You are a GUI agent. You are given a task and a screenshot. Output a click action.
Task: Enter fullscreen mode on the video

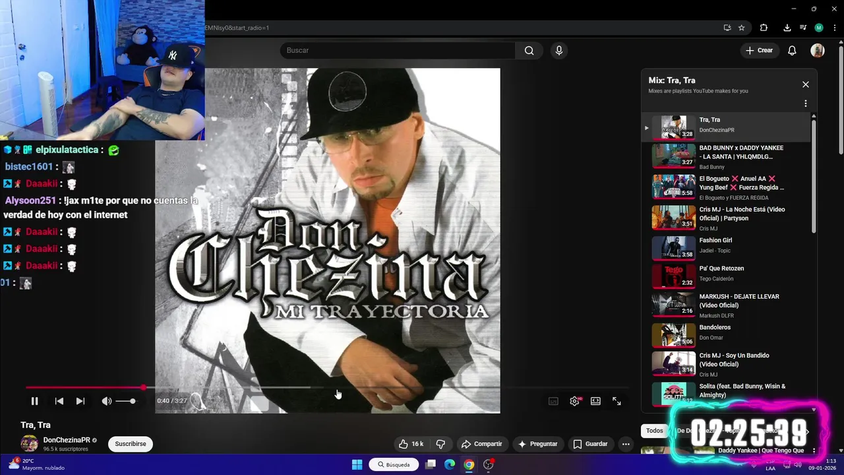point(617,401)
